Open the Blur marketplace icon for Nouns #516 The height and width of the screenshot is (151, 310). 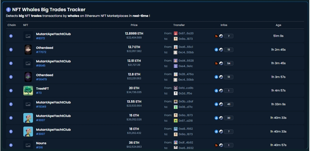click(x=216, y=145)
